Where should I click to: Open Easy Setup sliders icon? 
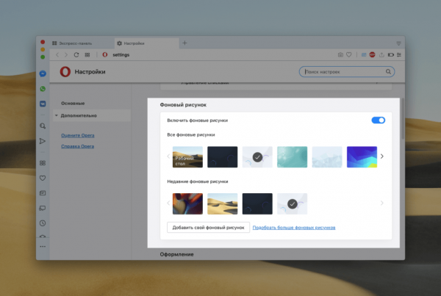click(x=399, y=55)
